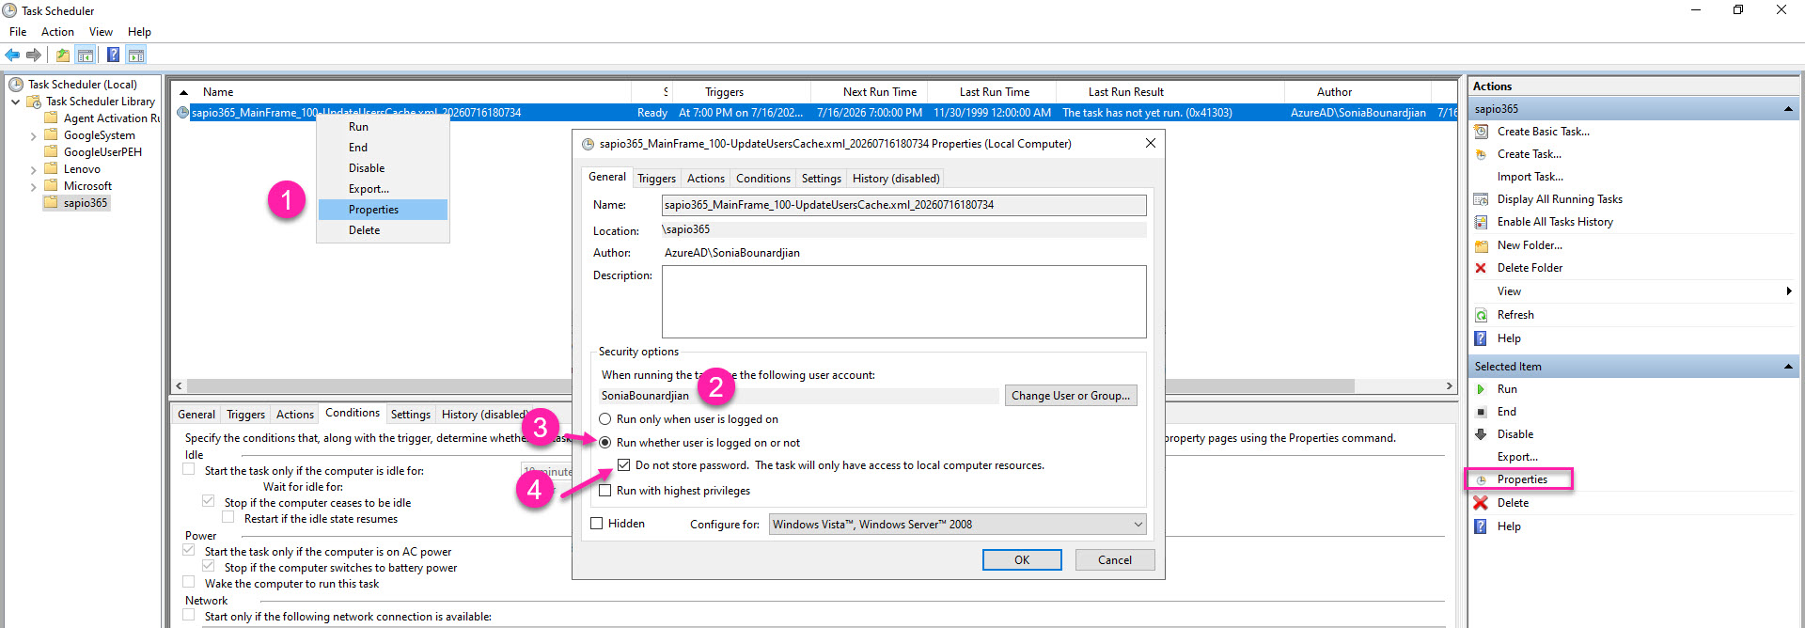
Task: Toggle Start only if network connection available
Action: 189,615
